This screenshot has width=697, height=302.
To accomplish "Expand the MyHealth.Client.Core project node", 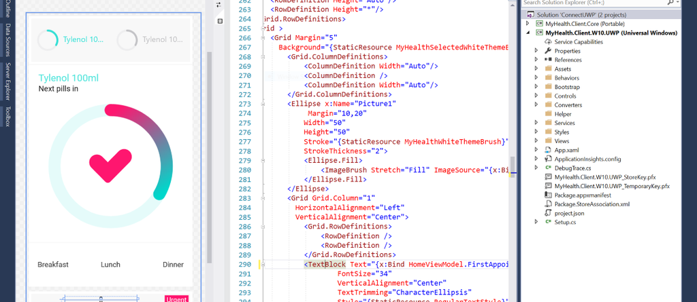I will pyautogui.click(x=528, y=24).
